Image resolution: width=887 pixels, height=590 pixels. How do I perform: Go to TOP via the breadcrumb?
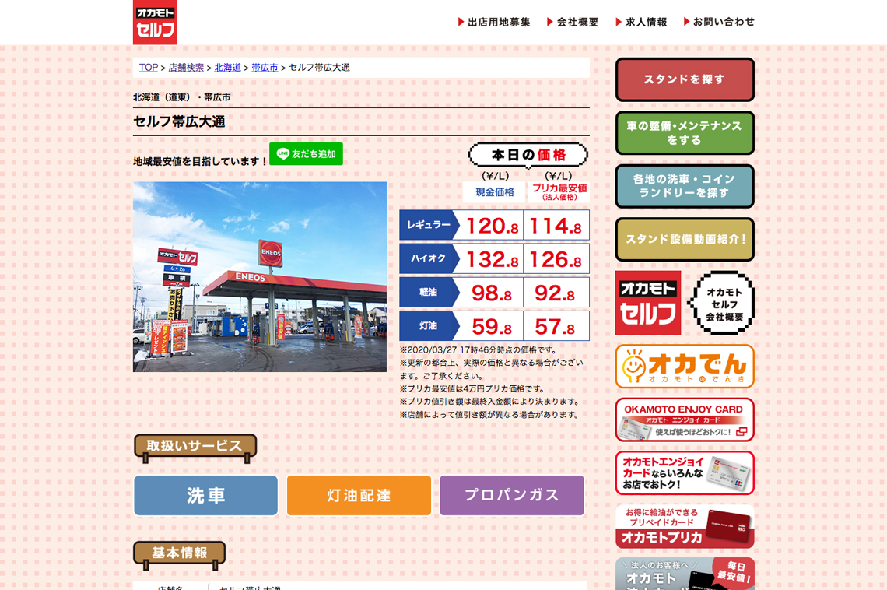tap(148, 67)
